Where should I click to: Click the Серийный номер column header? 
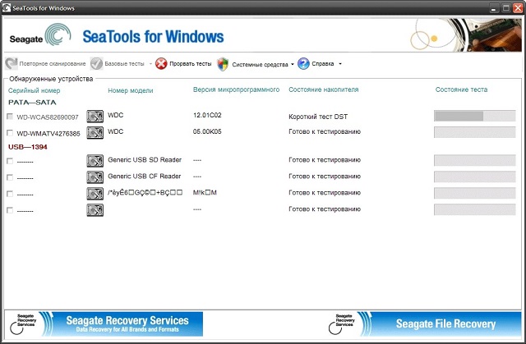tap(35, 90)
